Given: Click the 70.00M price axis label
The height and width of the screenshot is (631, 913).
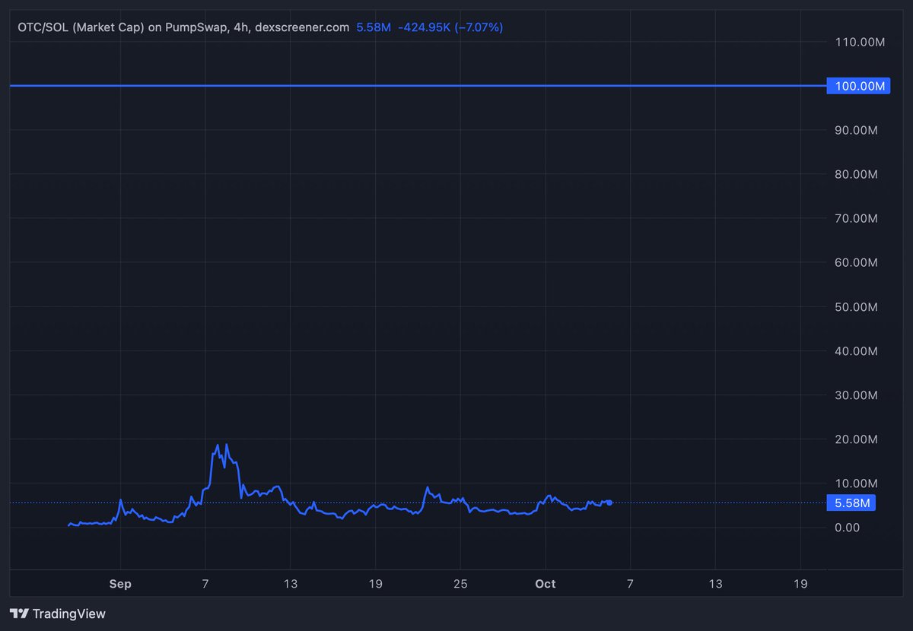Looking at the screenshot, I should (x=857, y=218).
